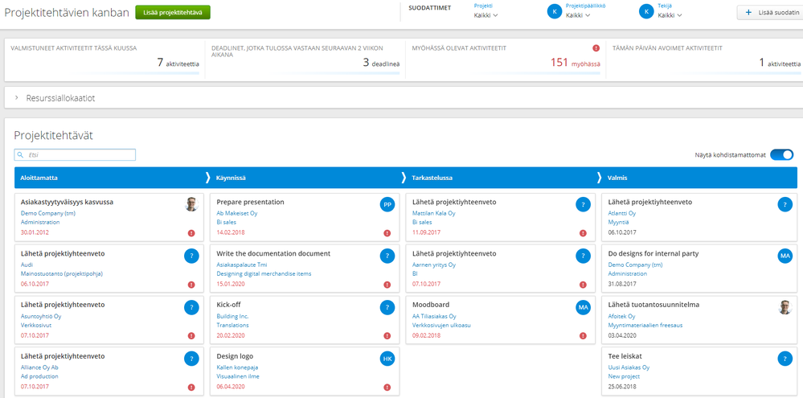Click user photo on Lähetä tuotantosuunnitelma card
Viewport: 803px width, 398px height.
point(785,307)
